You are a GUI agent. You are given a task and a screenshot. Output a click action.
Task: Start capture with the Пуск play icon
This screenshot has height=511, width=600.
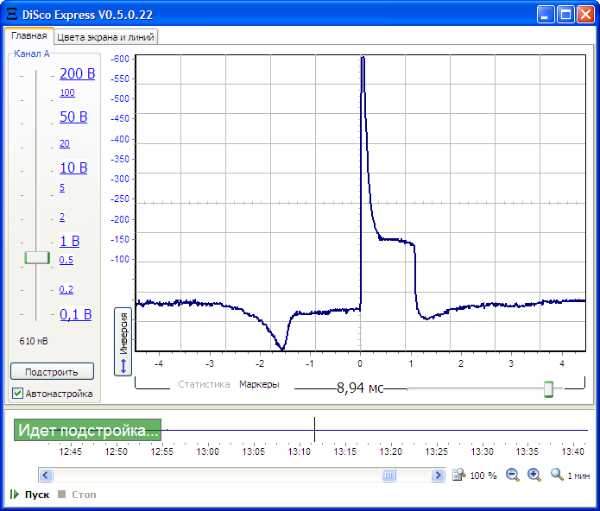[15, 495]
